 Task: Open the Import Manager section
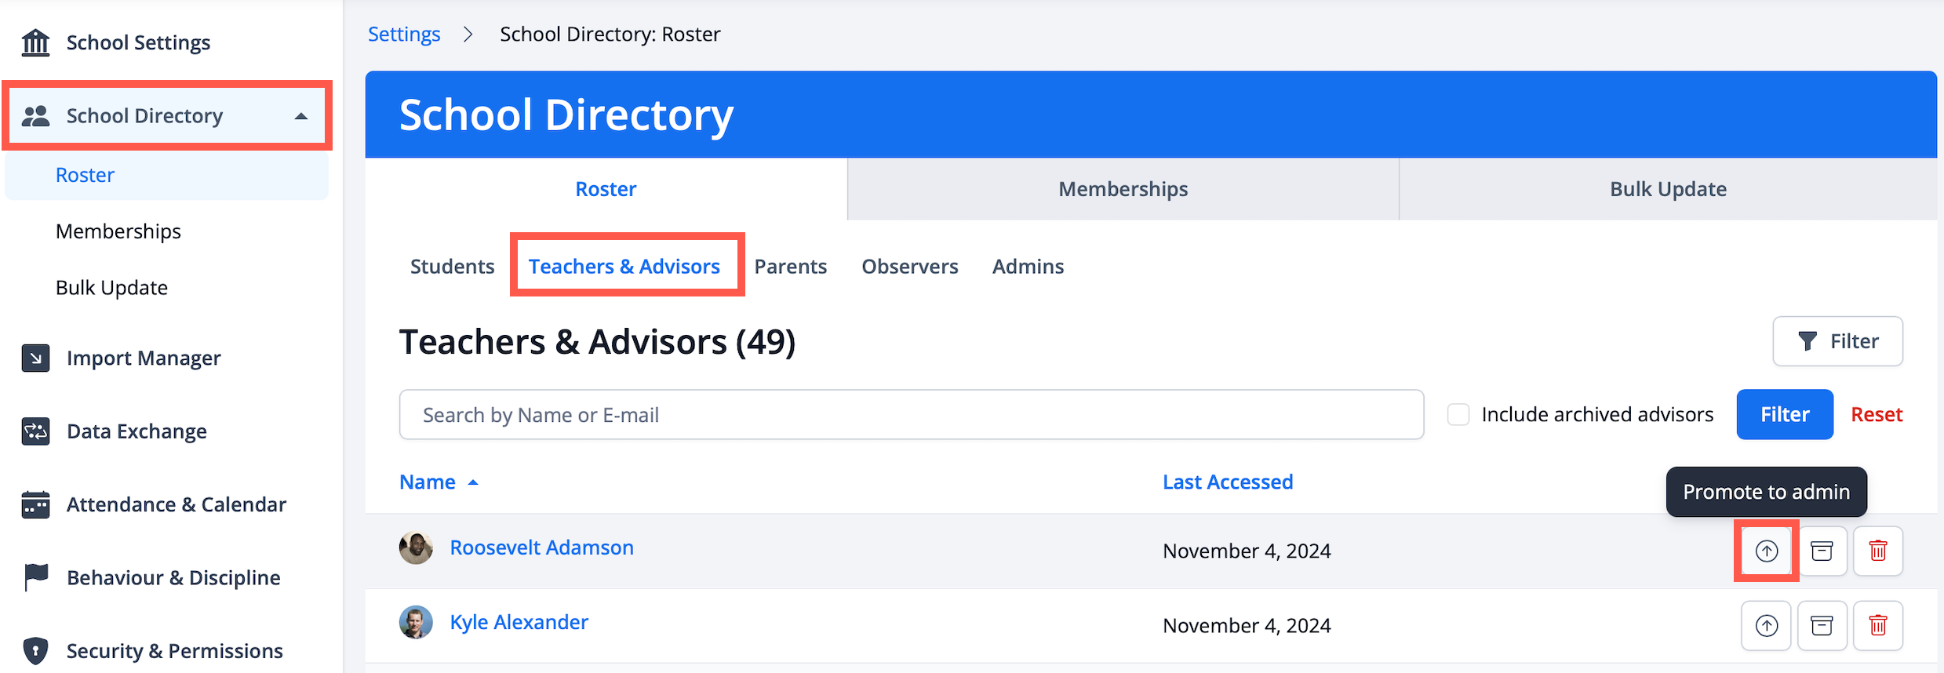tap(144, 358)
